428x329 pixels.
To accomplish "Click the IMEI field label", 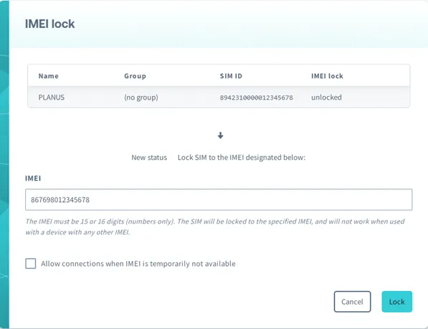I will point(33,178).
